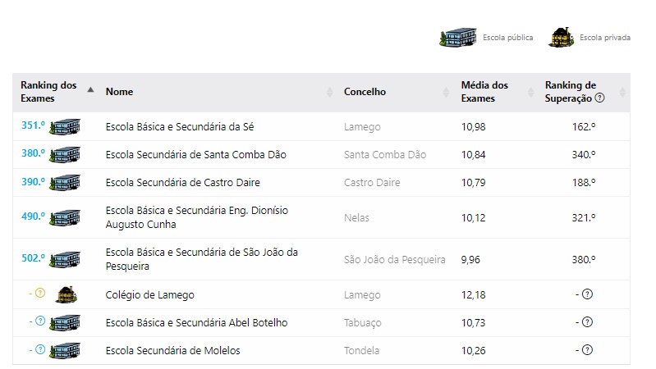
Task: Open the 351.º ranking link
Action: (x=33, y=125)
